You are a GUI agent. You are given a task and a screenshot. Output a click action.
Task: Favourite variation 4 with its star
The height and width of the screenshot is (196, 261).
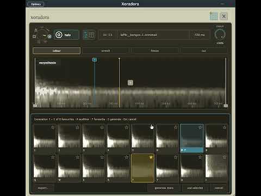[127, 127]
